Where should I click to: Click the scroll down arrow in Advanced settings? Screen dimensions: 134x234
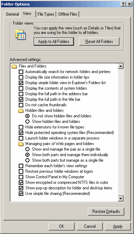[x=121, y=198]
